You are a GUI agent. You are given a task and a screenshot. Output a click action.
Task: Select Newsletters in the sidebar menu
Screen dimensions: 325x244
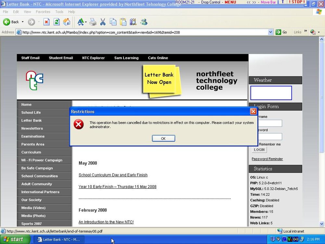pyautogui.click(x=44, y=129)
